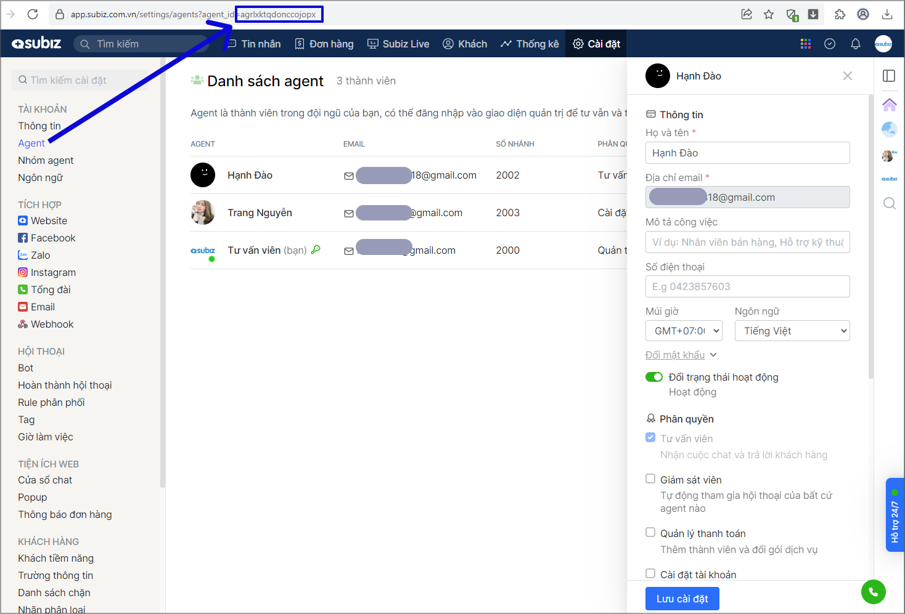Enable the Quản lý thanh toán checkbox
905x614 pixels.
point(650,533)
